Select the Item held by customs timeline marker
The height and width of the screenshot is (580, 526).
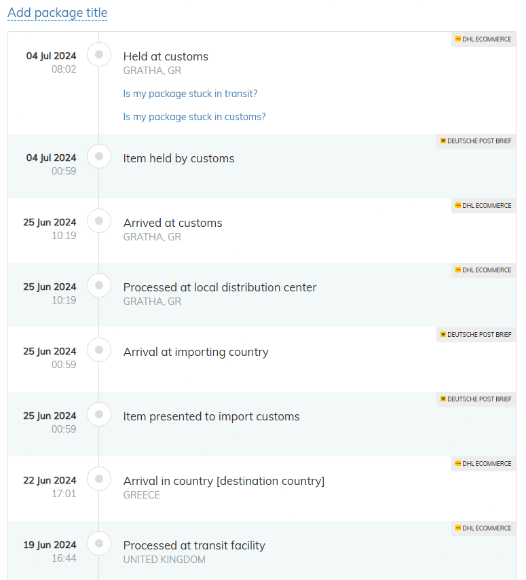[x=99, y=156]
